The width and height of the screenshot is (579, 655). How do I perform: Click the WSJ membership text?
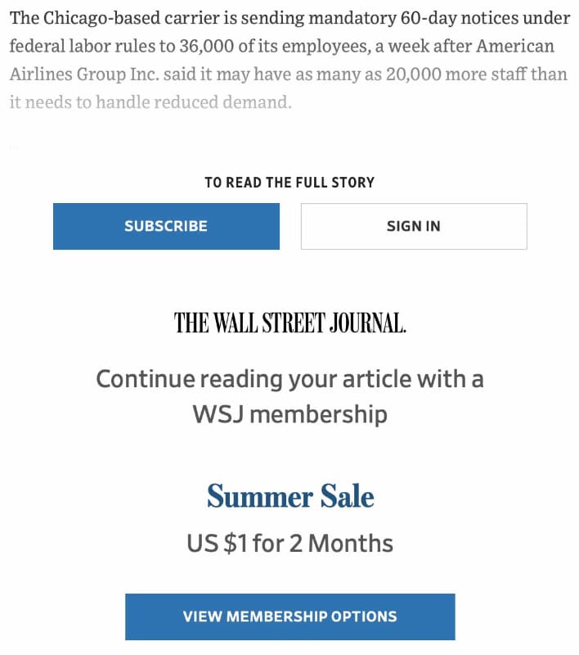coord(289,413)
